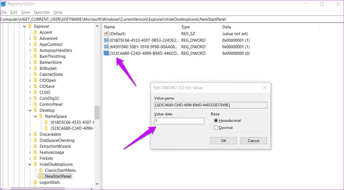Viewport: 344px width, 190px height.
Task: Click the AppContract folder icon
Action: (x=35, y=45)
